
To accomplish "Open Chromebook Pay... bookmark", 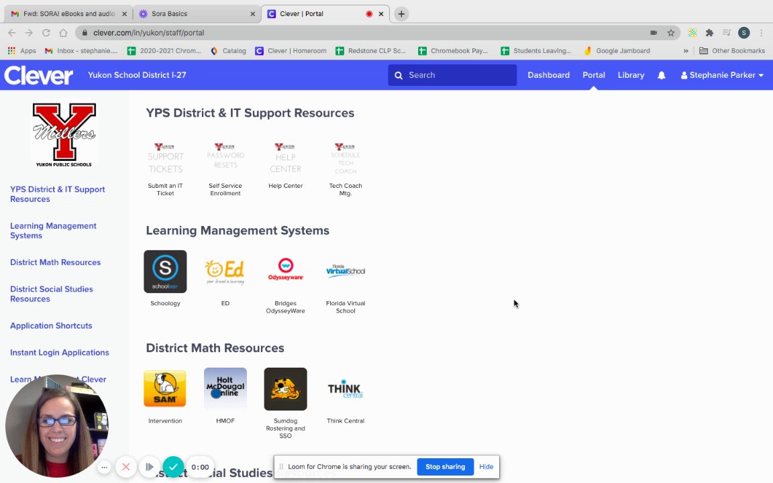I will [x=453, y=51].
